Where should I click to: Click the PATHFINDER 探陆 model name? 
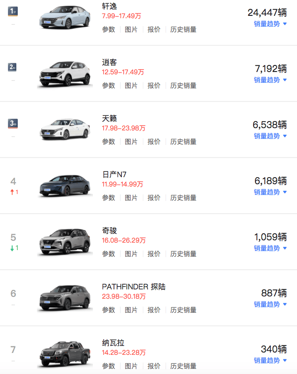[134, 287]
